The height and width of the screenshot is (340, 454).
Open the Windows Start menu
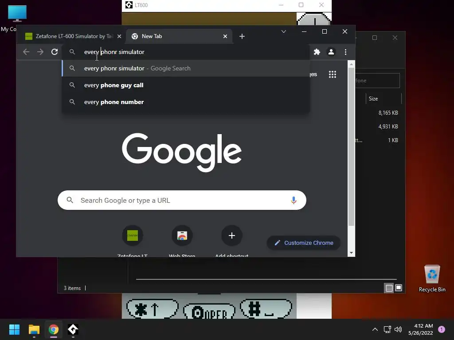coord(14,329)
